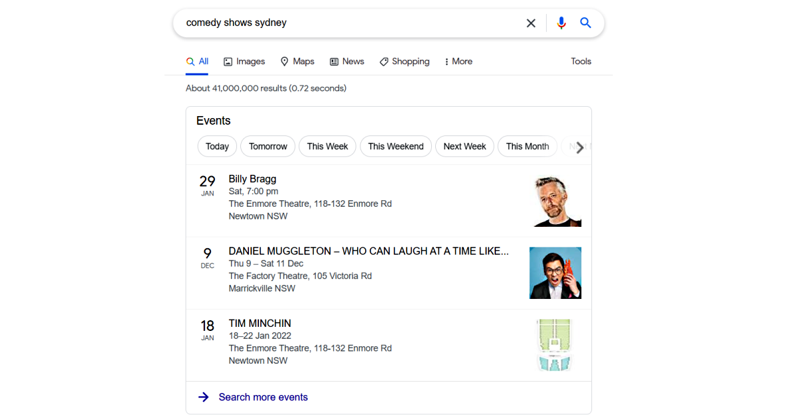The width and height of the screenshot is (801, 419).
Task: Expand the Tools options
Action: [x=580, y=61]
